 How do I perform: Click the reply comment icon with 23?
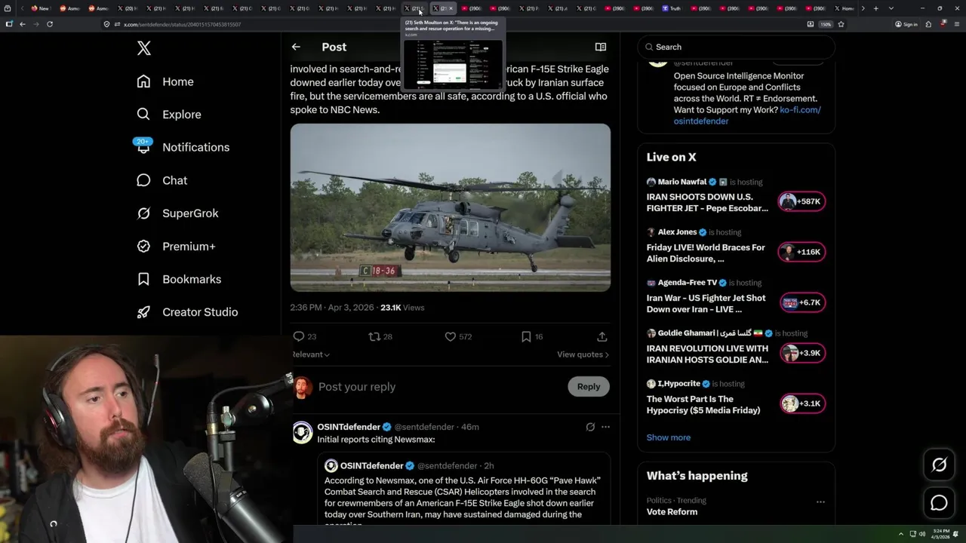pyautogui.click(x=305, y=336)
